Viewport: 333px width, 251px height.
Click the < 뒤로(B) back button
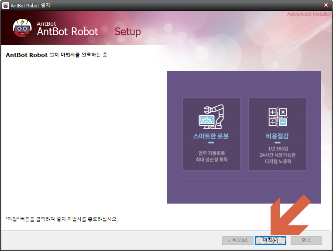pos(238,241)
